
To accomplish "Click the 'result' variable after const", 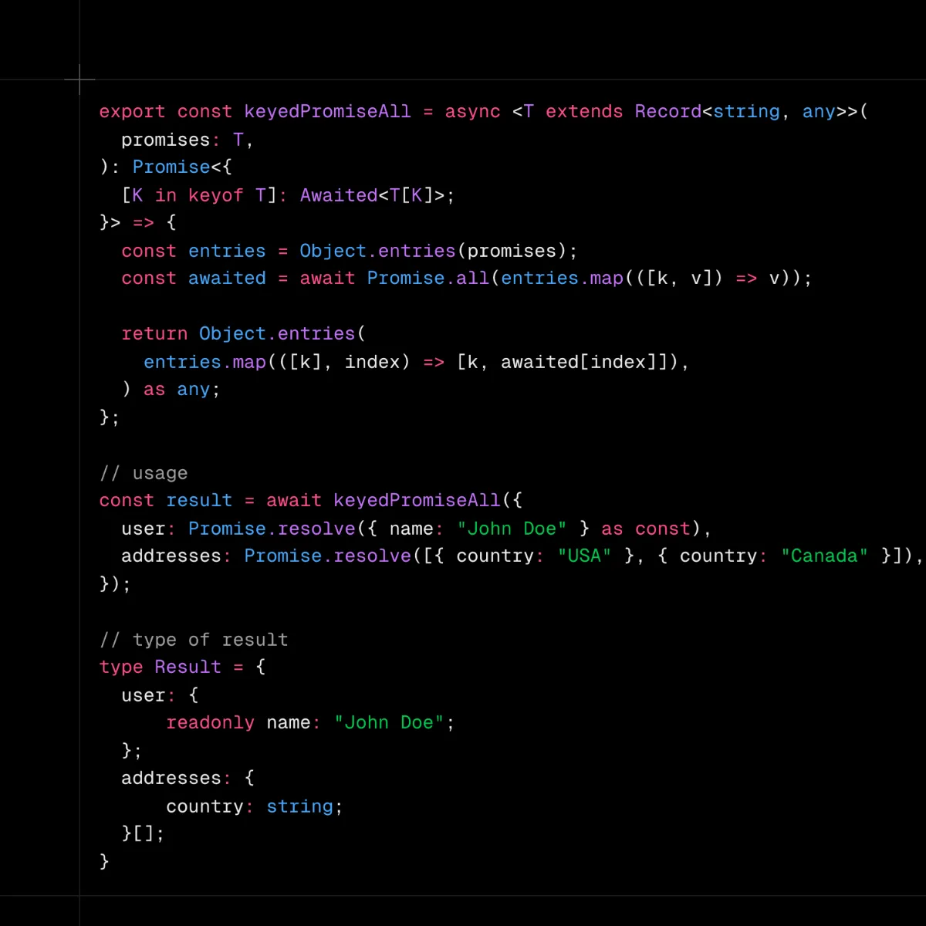I will point(199,501).
